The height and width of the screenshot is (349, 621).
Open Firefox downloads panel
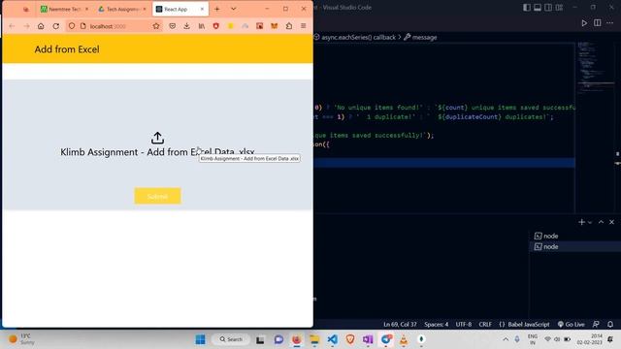186,26
